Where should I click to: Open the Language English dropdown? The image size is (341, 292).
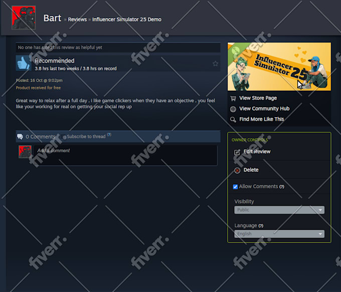click(279, 234)
